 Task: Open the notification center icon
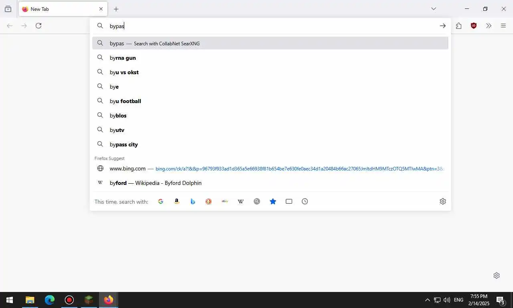(x=501, y=300)
